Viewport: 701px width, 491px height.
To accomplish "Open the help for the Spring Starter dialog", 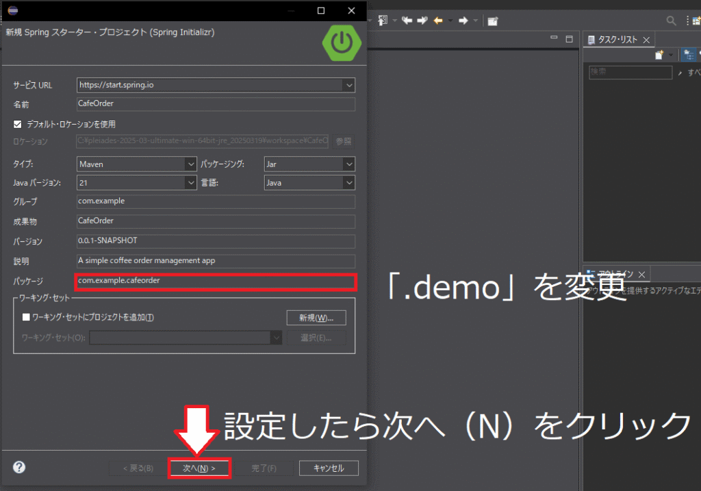I will [19, 467].
